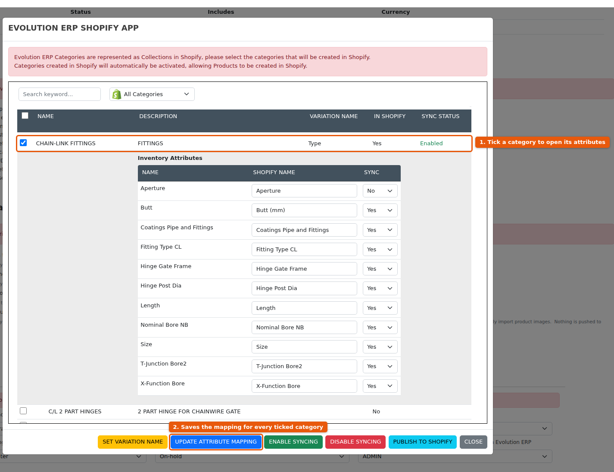The width and height of the screenshot is (614, 472).
Task: Click the C/L 2 PART HINGES row name
Action: [75, 412]
